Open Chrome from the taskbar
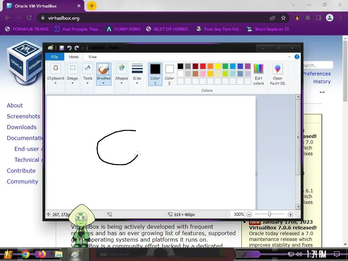This screenshot has width=348, height=261. pos(25,254)
